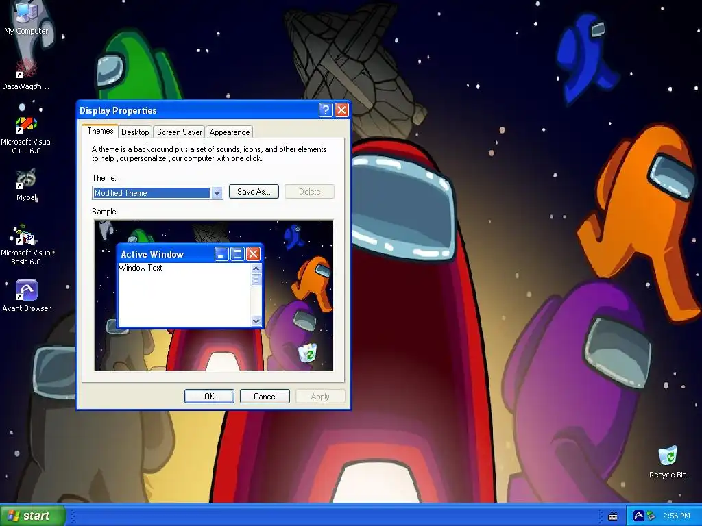Click the Window Text sample area
This screenshot has width=702, height=526.
pos(184,295)
